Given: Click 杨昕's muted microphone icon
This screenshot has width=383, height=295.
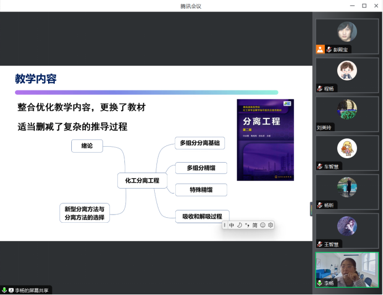Looking at the screenshot, I should tap(320, 205).
